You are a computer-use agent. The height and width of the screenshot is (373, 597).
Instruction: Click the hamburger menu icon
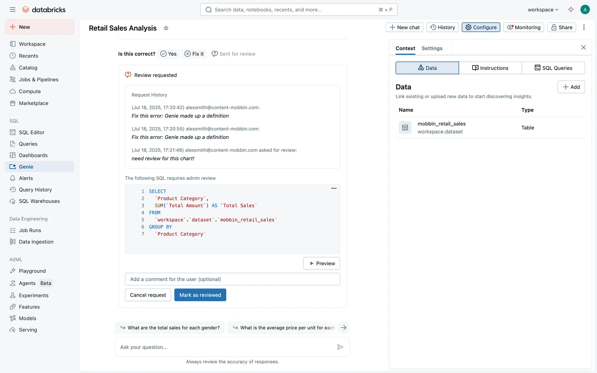12,10
